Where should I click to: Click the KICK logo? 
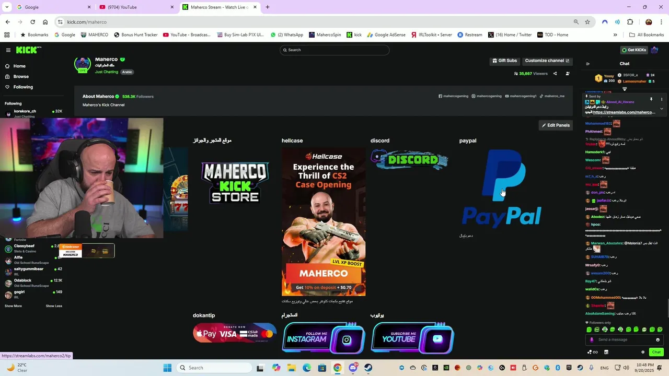coord(28,50)
